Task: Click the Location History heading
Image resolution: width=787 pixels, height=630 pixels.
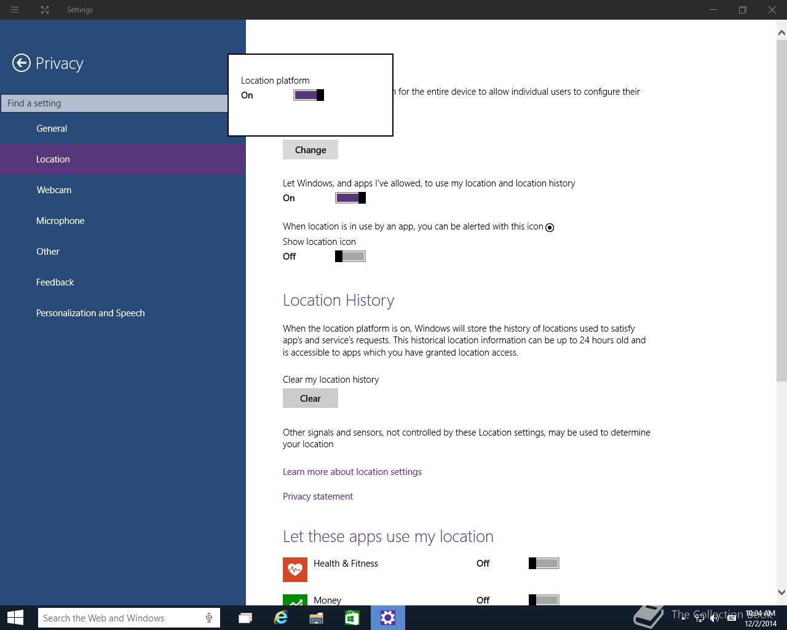Action: pyautogui.click(x=339, y=300)
